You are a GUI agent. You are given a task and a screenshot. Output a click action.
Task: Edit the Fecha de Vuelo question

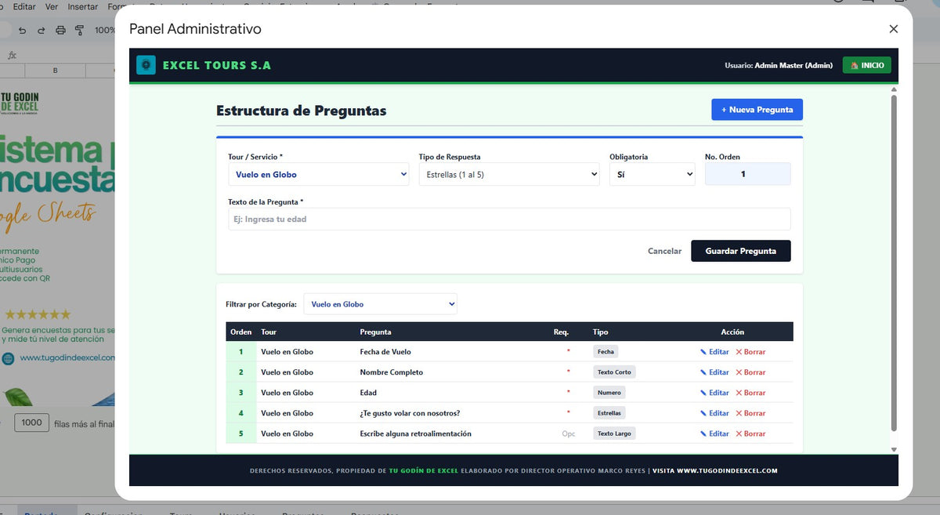[714, 352]
